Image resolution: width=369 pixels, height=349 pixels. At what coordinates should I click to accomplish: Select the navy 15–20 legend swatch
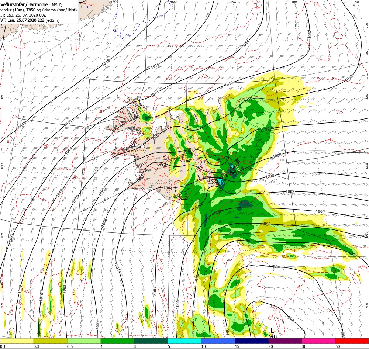click(252, 341)
